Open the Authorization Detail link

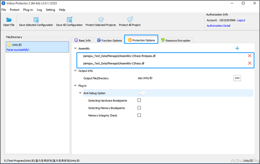[218, 26]
